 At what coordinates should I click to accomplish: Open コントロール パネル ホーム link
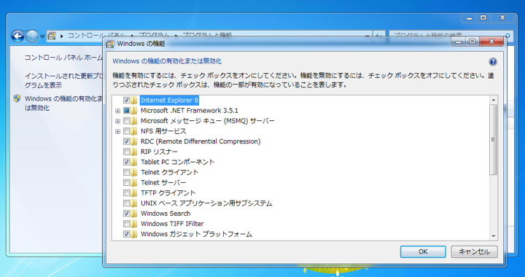tap(63, 58)
